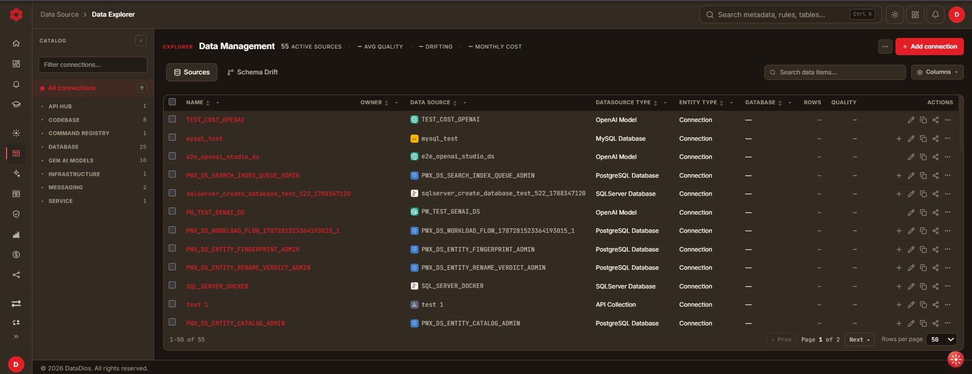Click the edit pencil for test 1 row
972x374 pixels.
coord(911,305)
